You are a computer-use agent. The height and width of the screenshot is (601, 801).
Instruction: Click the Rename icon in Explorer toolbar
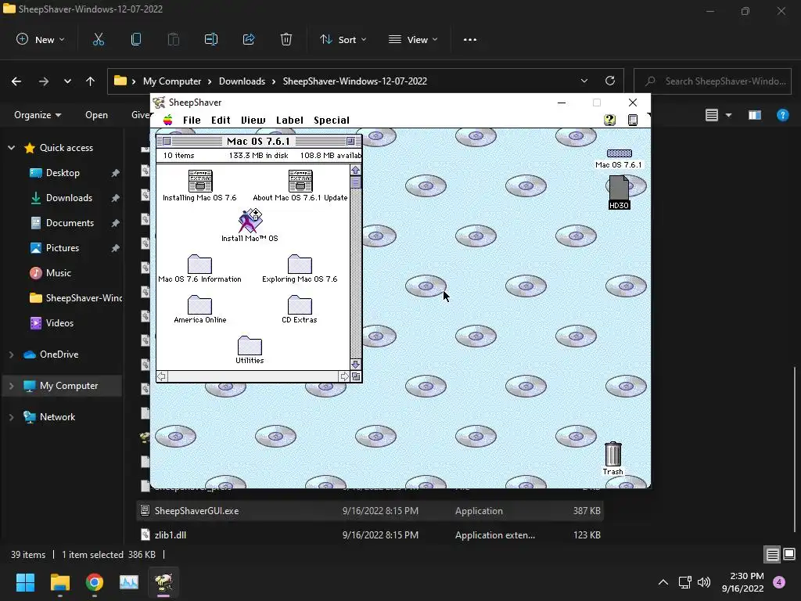point(211,39)
